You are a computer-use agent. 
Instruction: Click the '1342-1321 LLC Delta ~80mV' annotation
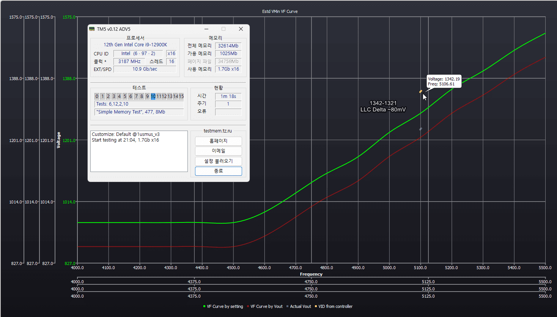(383, 106)
